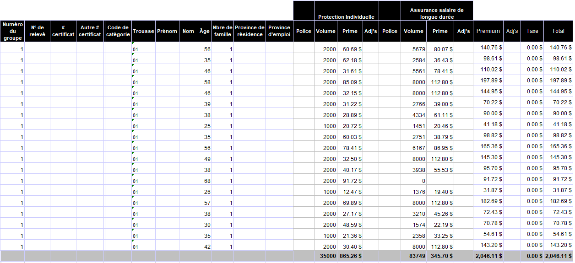Select the Prime cell '85.09 $'

pos(351,81)
